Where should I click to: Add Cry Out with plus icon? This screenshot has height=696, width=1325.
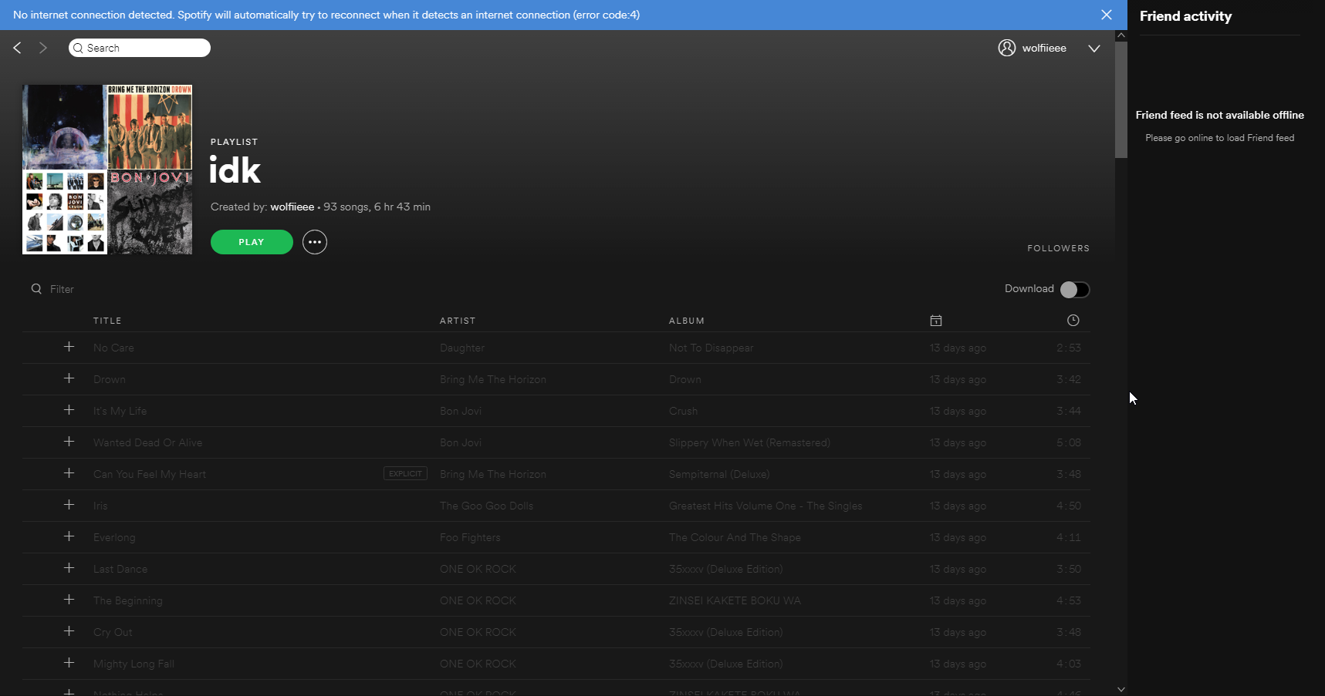(x=69, y=631)
